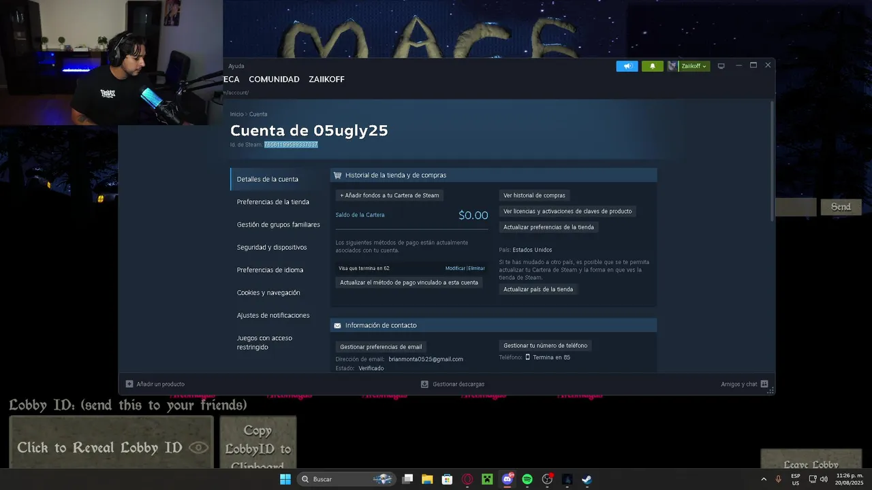Click the Zaiikoff profile avatar

coord(672,66)
